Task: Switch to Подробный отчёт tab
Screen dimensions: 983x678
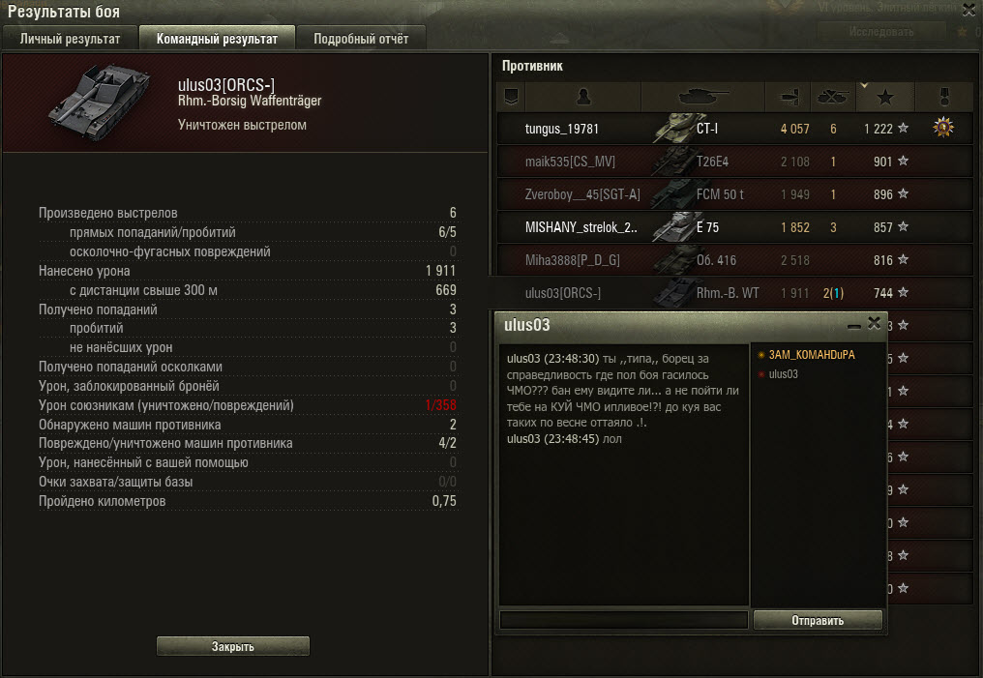Action: coord(361,39)
